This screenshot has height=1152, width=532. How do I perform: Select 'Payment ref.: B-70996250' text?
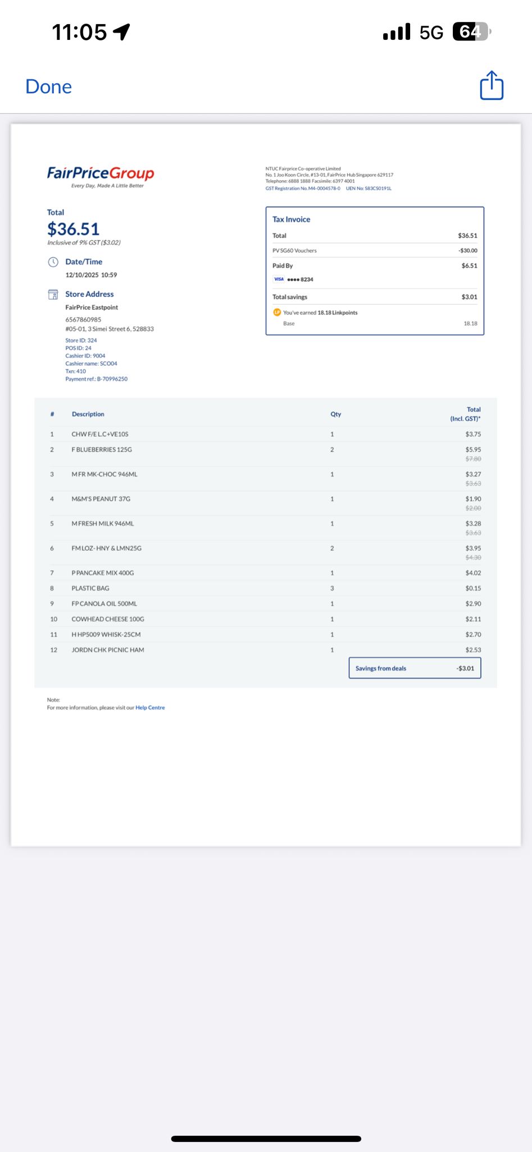[96, 379]
